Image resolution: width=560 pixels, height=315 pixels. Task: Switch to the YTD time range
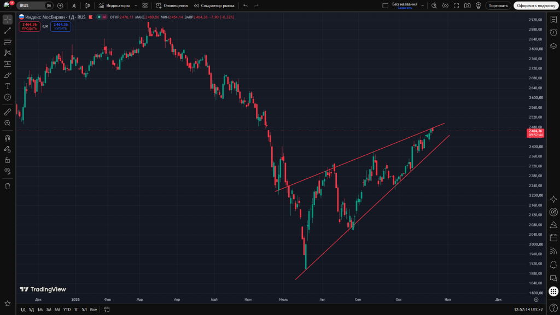(67, 310)
